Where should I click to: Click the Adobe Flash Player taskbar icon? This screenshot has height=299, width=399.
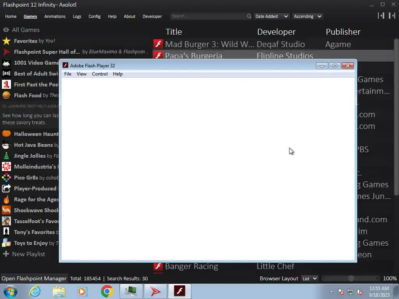click(179, 291)
